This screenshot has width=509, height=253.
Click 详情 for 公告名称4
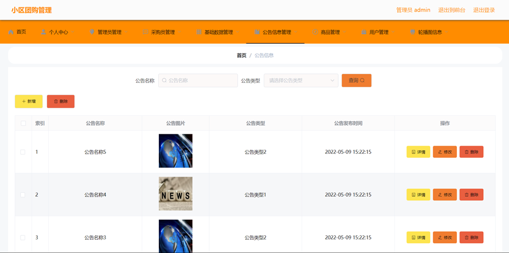coord(418,194)
